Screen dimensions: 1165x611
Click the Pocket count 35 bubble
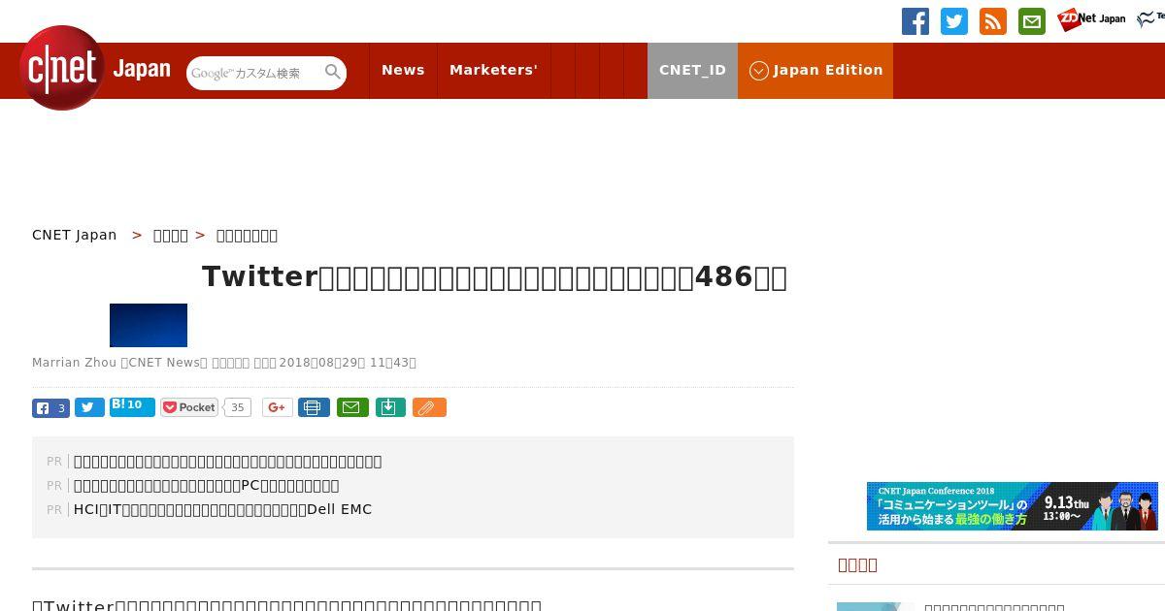pyautogui.click(x=237, y=407)
